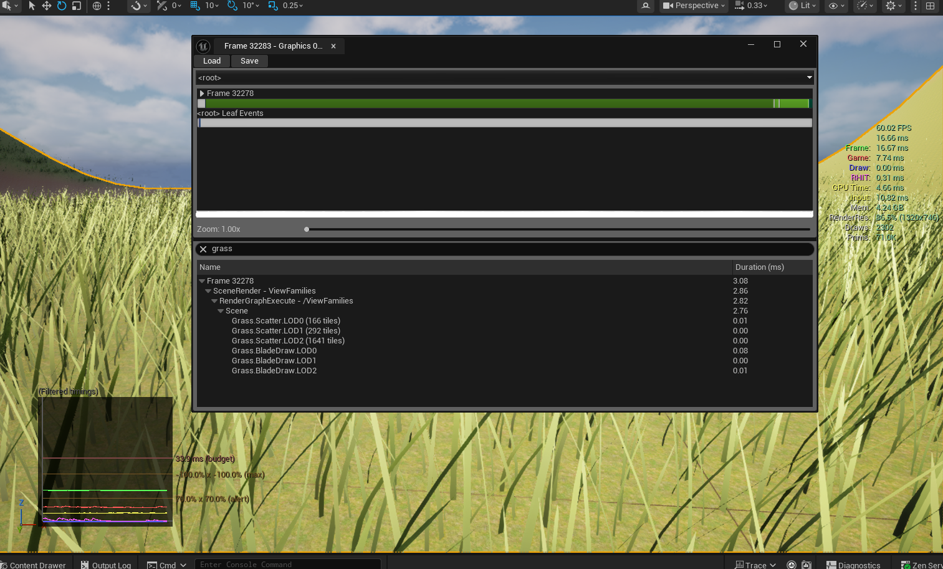943x569 pixels.
Task: Open viewport settings gear menu
Action: (894, 6)
